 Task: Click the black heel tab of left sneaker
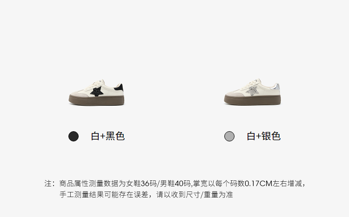pos(120,88)
